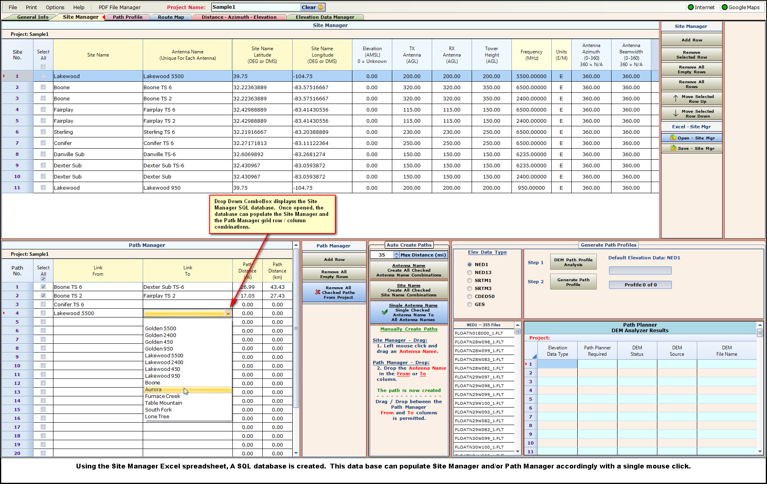Viewport: 767px width, 484px height.
Task: Click the green Google Maps status indicator
Action: tap(725, 7)
